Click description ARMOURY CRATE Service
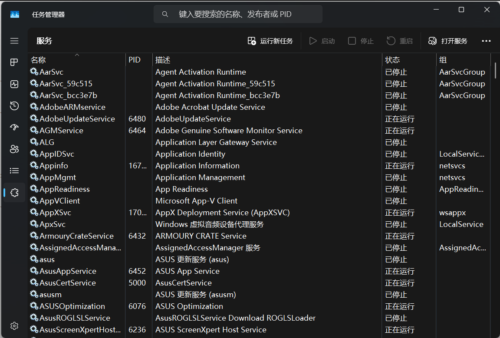Image resolution: width=500 pixels, height=338 pixels. point(201,236)
